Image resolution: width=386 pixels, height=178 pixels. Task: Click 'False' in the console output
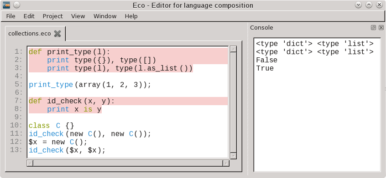click(x=266, y=60)
